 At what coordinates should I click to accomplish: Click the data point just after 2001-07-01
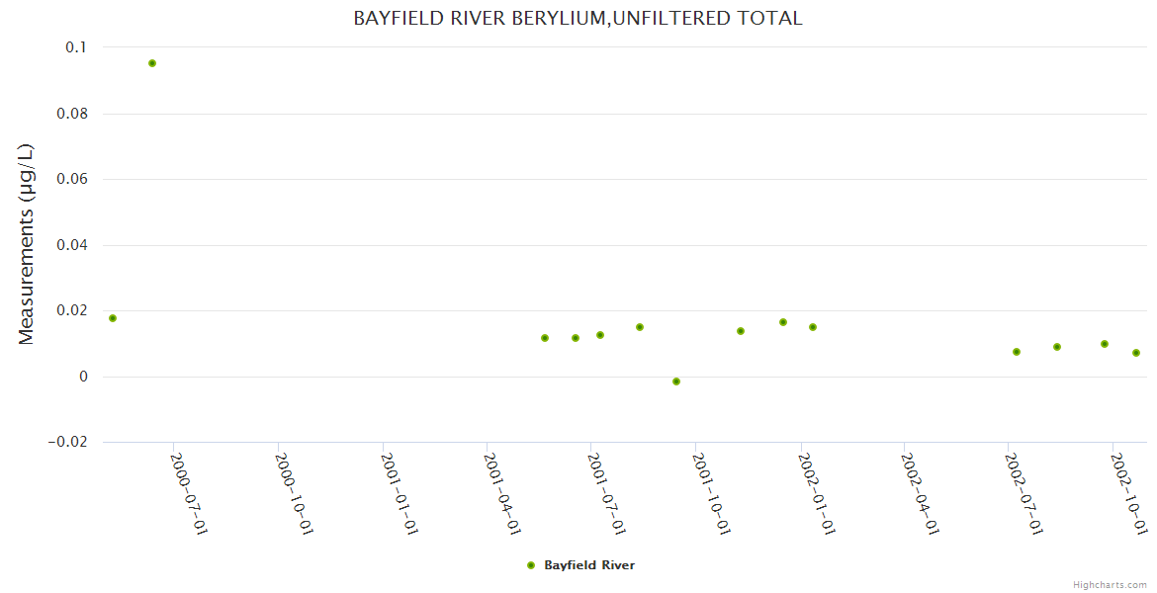click(600, 335)
